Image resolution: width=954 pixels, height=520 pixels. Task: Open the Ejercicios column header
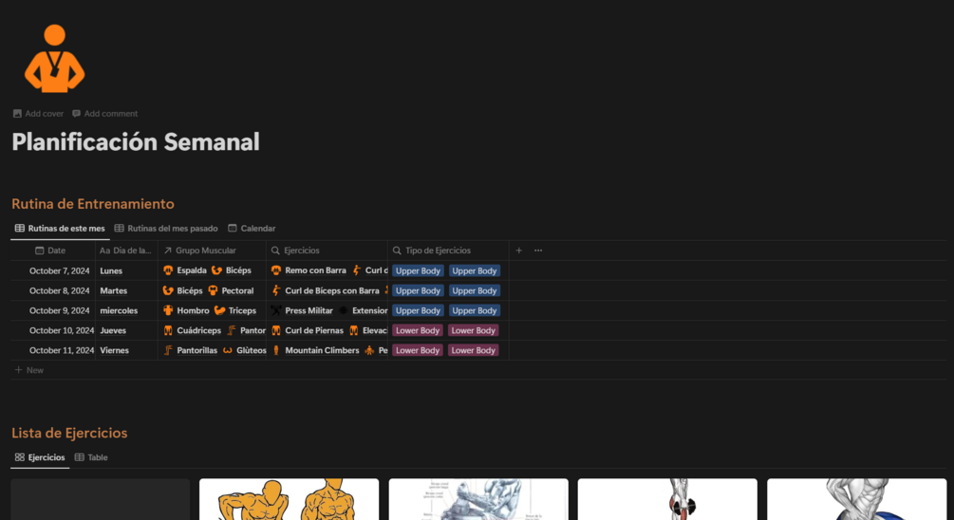(x=327, y=251)
